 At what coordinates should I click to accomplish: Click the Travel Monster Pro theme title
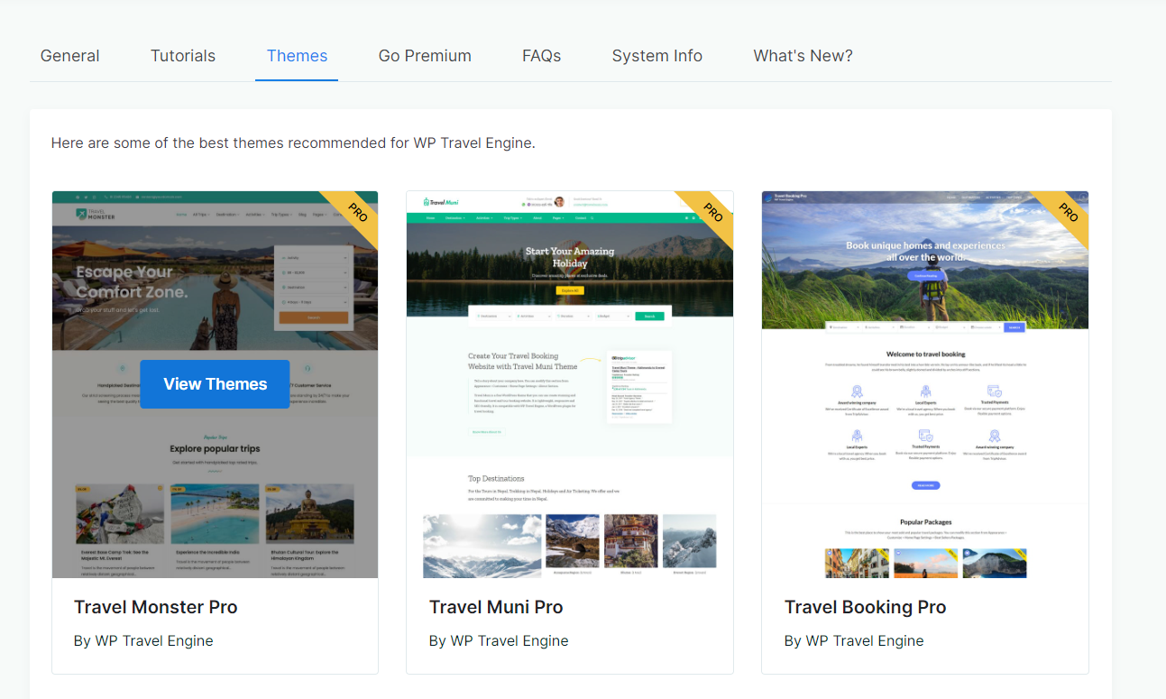(x=156, y=607)
